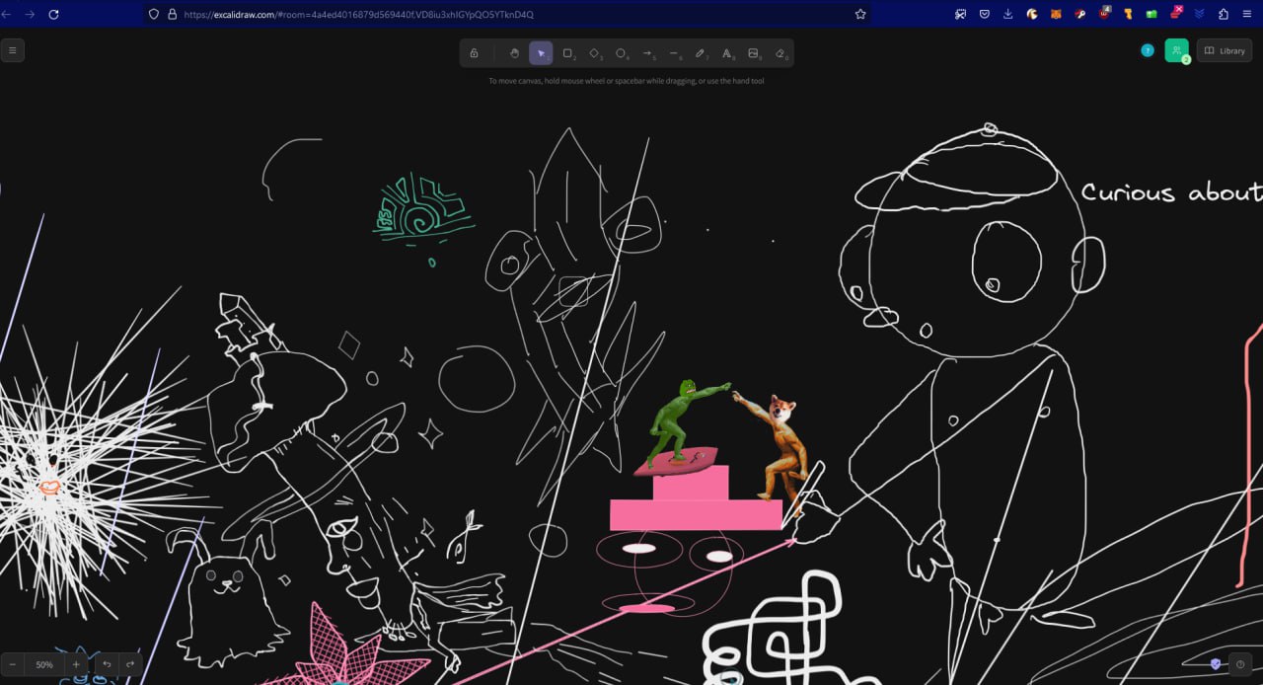Open the help question mark button
Image resolution: width=1263 pixels, height=685 pixels.
(1240, 664)
